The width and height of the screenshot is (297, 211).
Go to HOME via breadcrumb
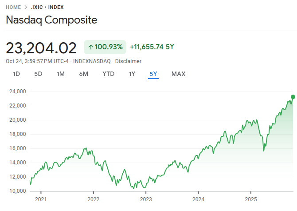pos(13,7)
